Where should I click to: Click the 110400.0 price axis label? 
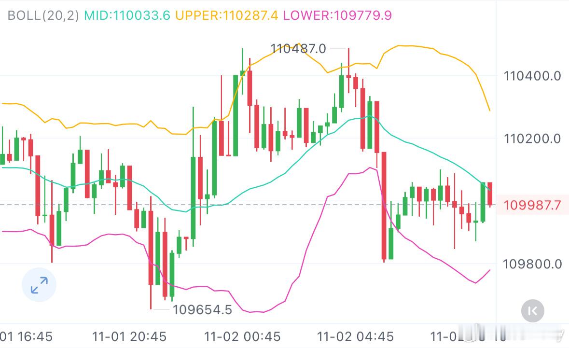coord(531,76)
